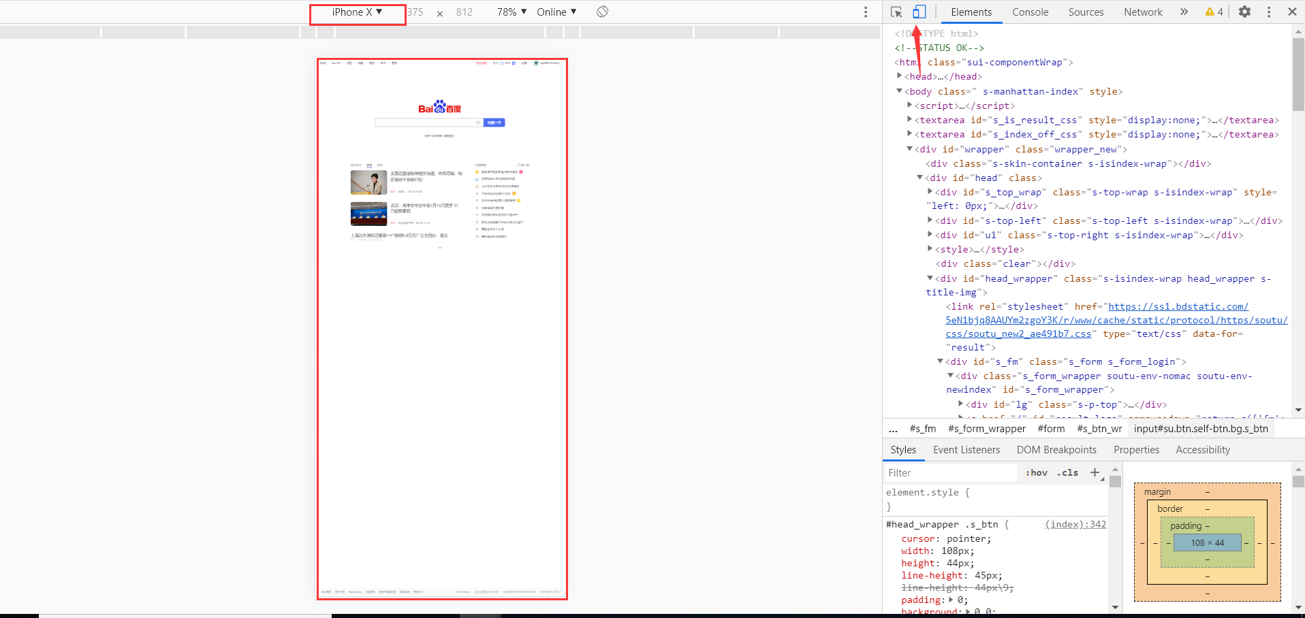This screenshot has width=1305, height=618.
Task: Click the warnings count indicator
Action: (x=1214, y=12)
